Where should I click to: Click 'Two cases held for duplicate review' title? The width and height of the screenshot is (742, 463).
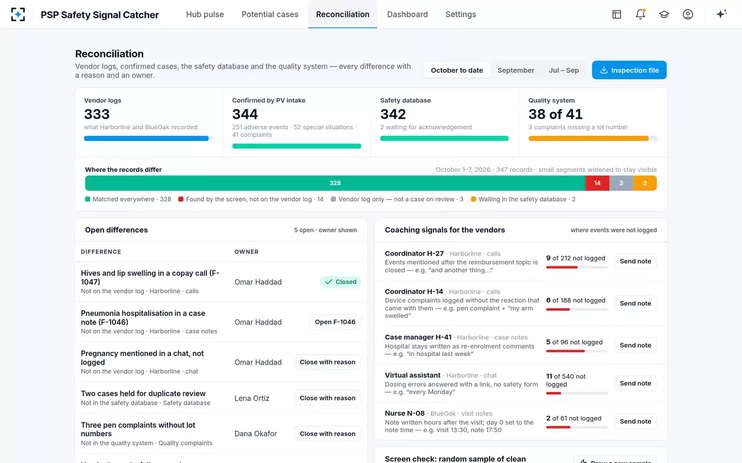coord(143,394)
